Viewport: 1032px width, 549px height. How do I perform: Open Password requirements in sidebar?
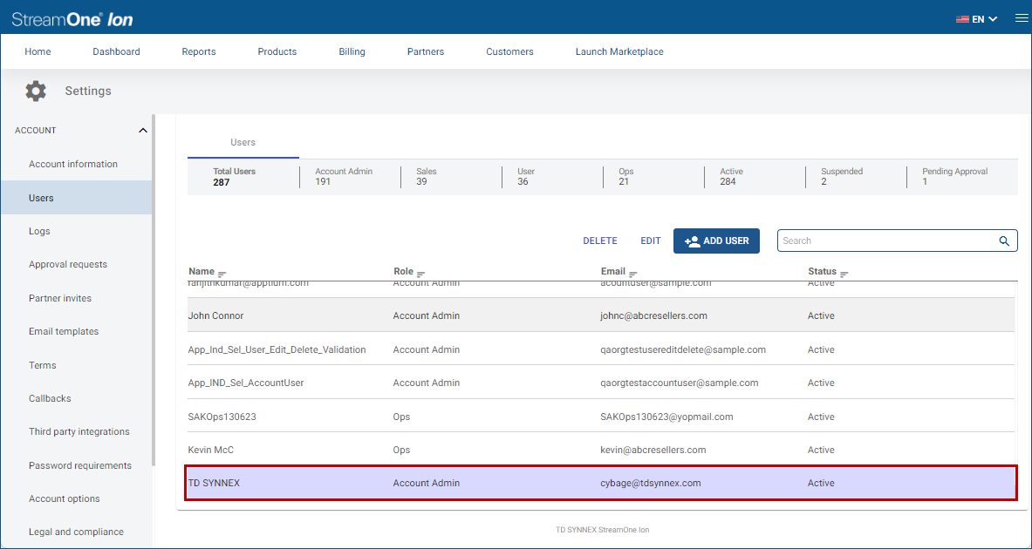click(80, 464)
